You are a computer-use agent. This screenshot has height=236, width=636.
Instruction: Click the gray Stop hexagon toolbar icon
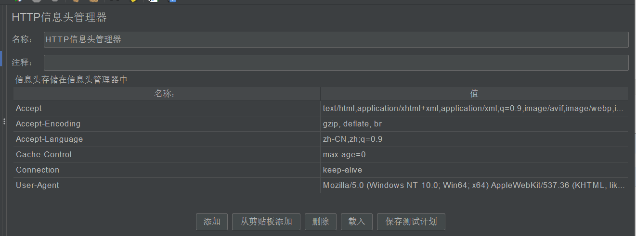click(x=37, y=1)
